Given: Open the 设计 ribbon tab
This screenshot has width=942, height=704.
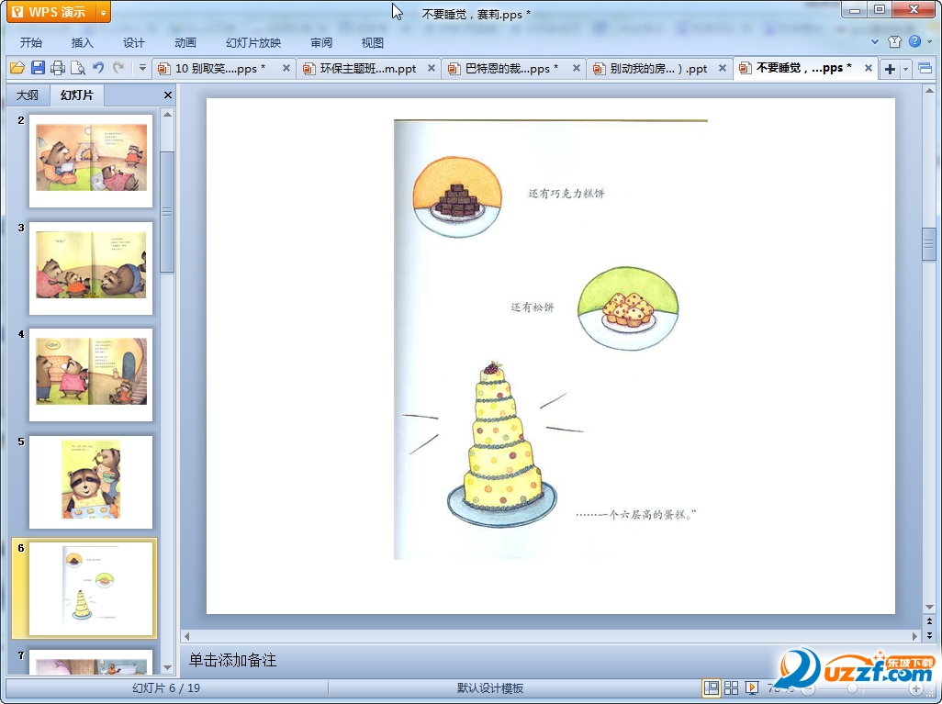Looking at the screenshot, I should pos(133,42).
